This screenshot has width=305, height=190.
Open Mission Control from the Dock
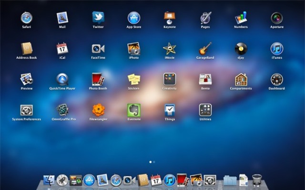pos(76,180)
